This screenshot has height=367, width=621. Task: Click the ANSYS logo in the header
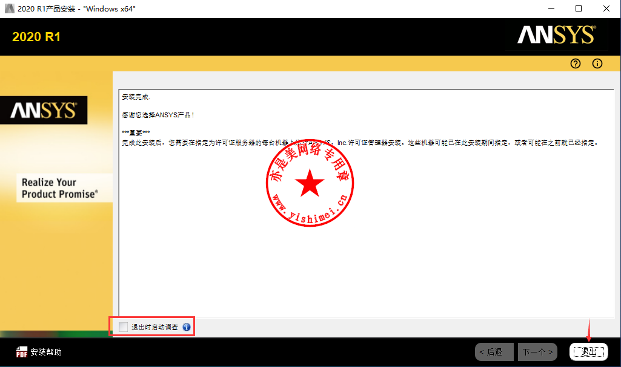click(x=556, y=34)
